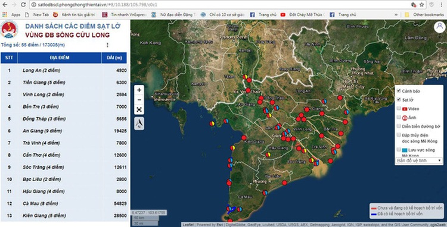Uncheck the Sạt lở layer

click(x=399, y=100)
